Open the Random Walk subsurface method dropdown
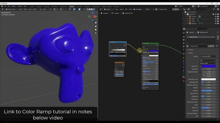 [x=208, y=63]
